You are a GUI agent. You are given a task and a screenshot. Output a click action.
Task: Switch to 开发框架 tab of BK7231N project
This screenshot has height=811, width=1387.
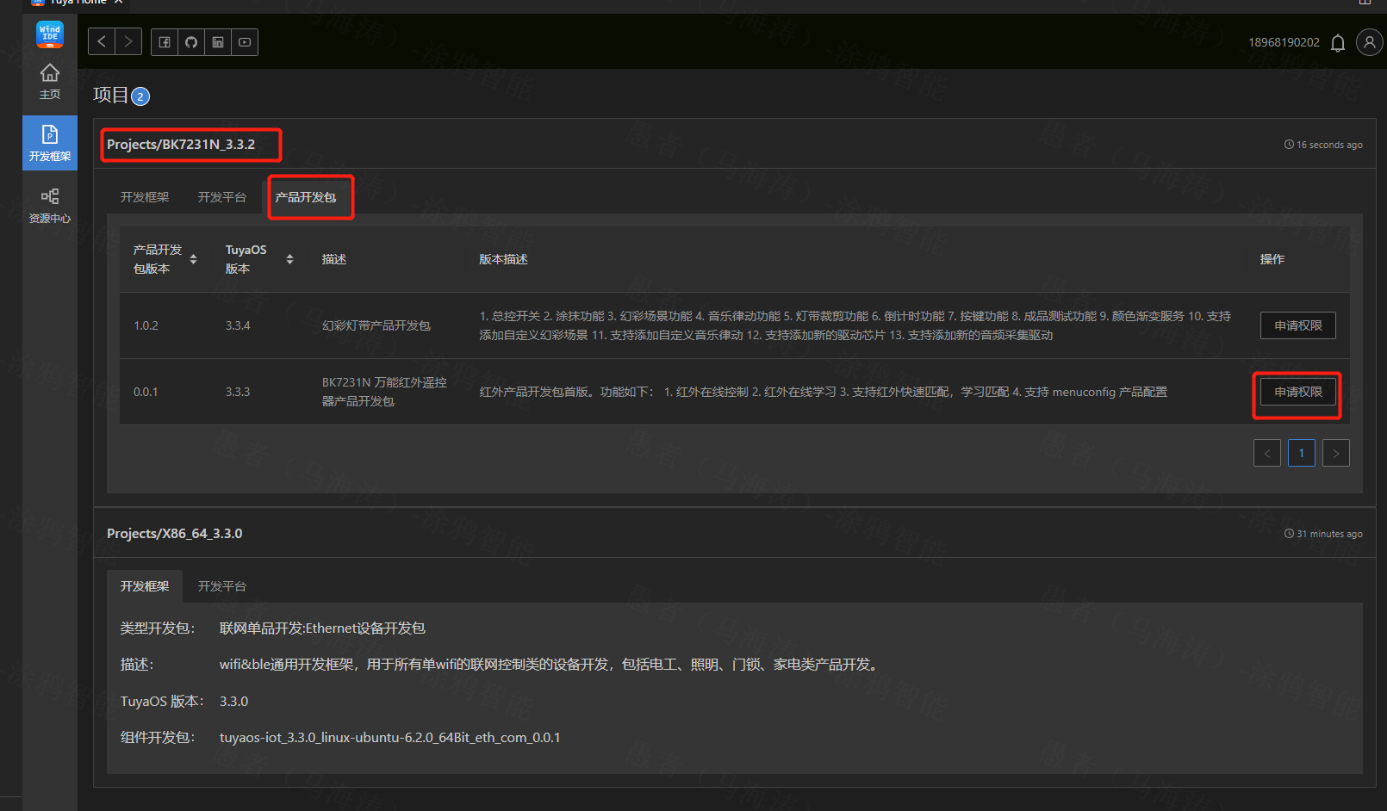(x=145, y=197)
